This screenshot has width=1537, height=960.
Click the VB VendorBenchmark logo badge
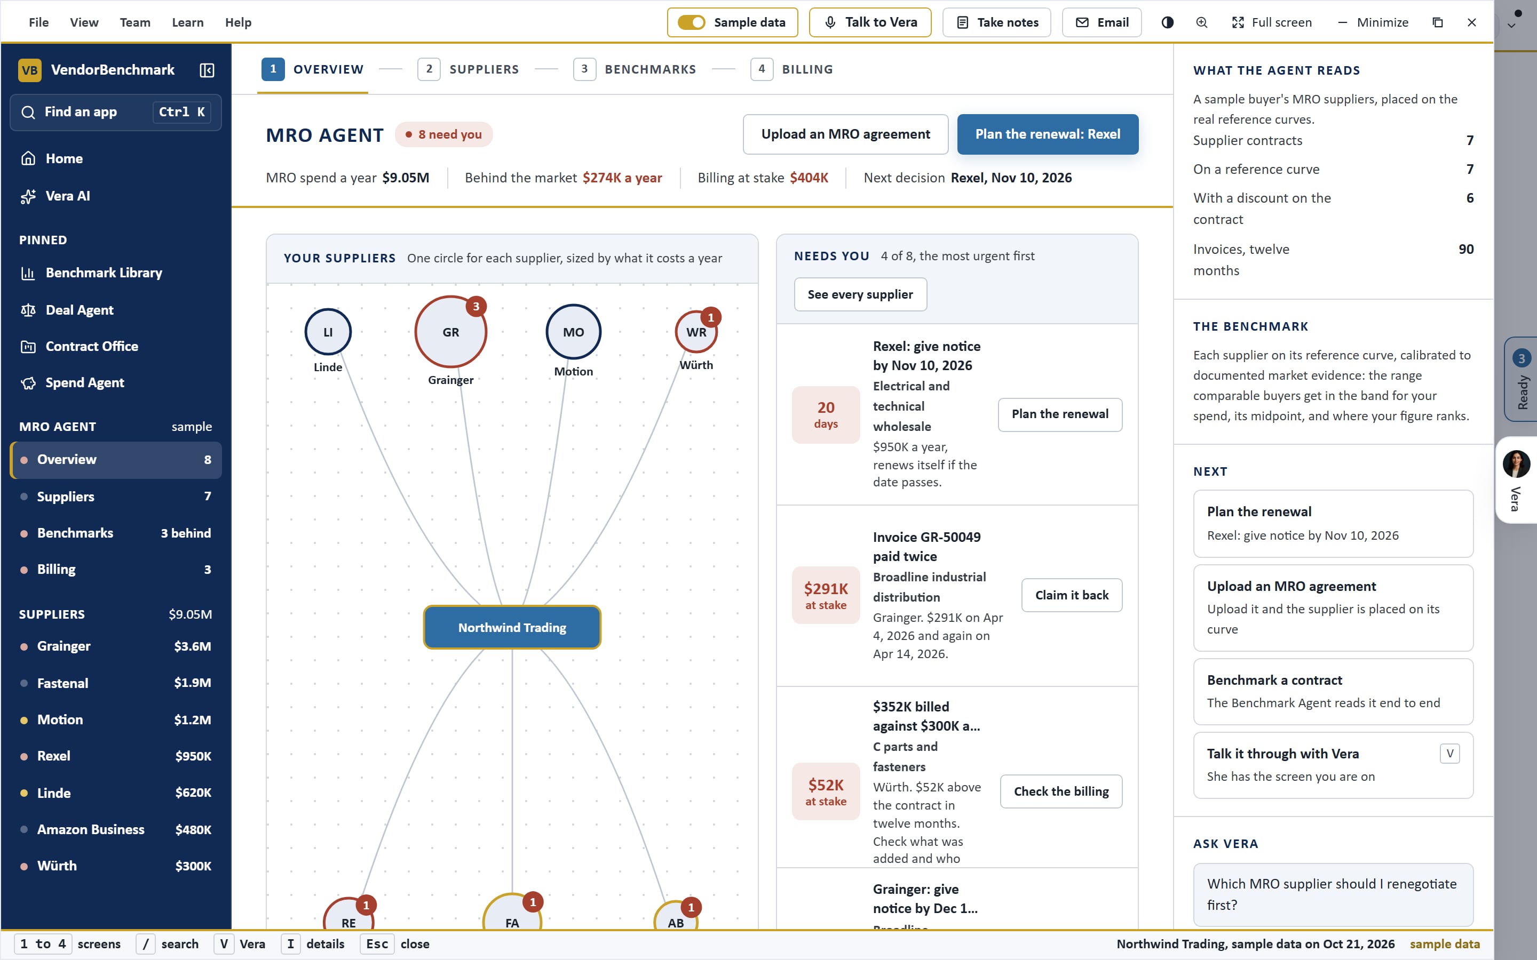point(30,70)
